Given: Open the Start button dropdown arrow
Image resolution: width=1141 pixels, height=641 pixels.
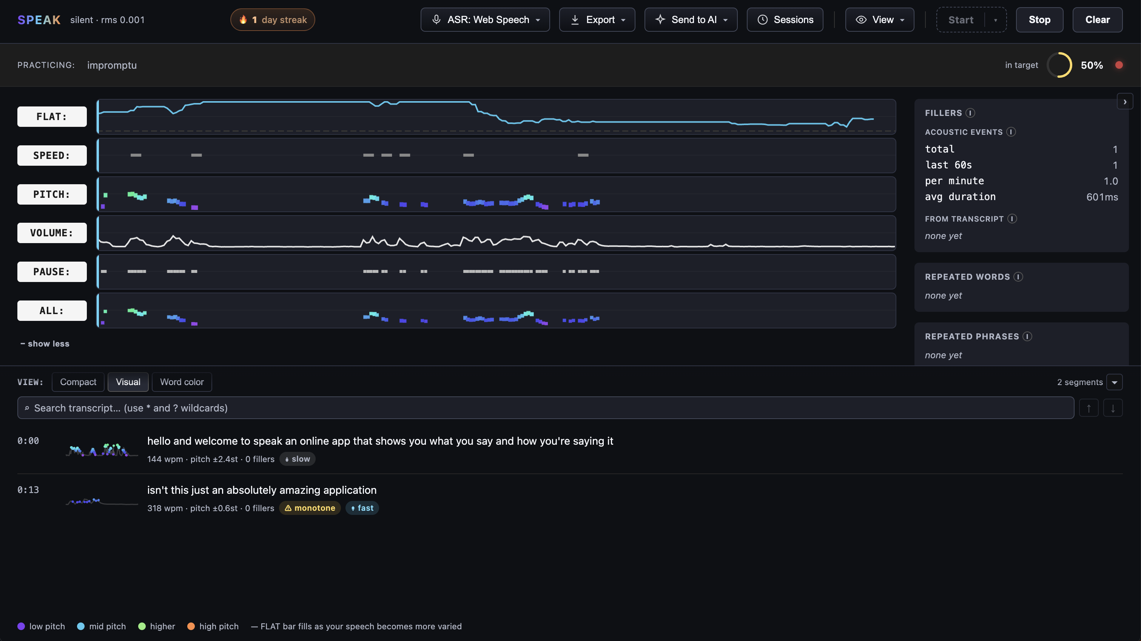Looking at the screenshot, I should (x=995, y=20).
